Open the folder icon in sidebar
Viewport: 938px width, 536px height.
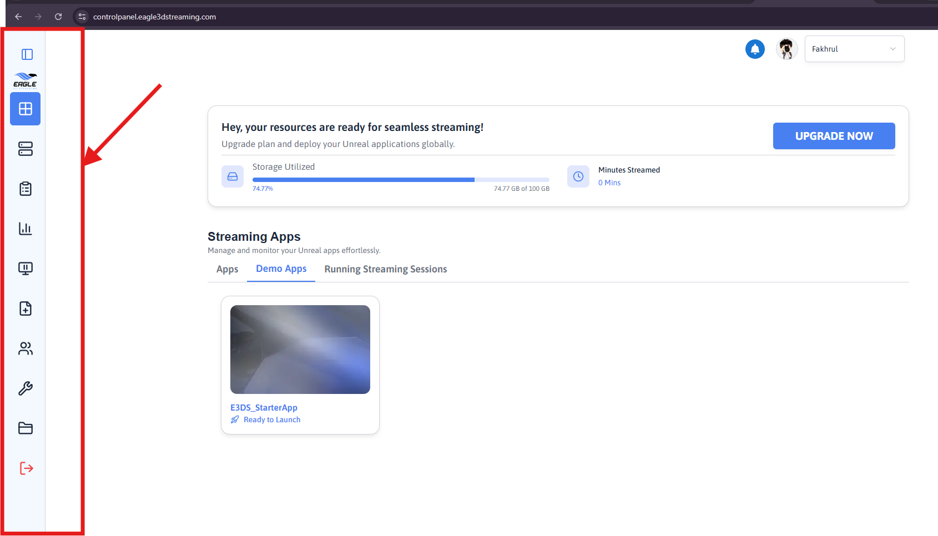[x=26, y=428]
